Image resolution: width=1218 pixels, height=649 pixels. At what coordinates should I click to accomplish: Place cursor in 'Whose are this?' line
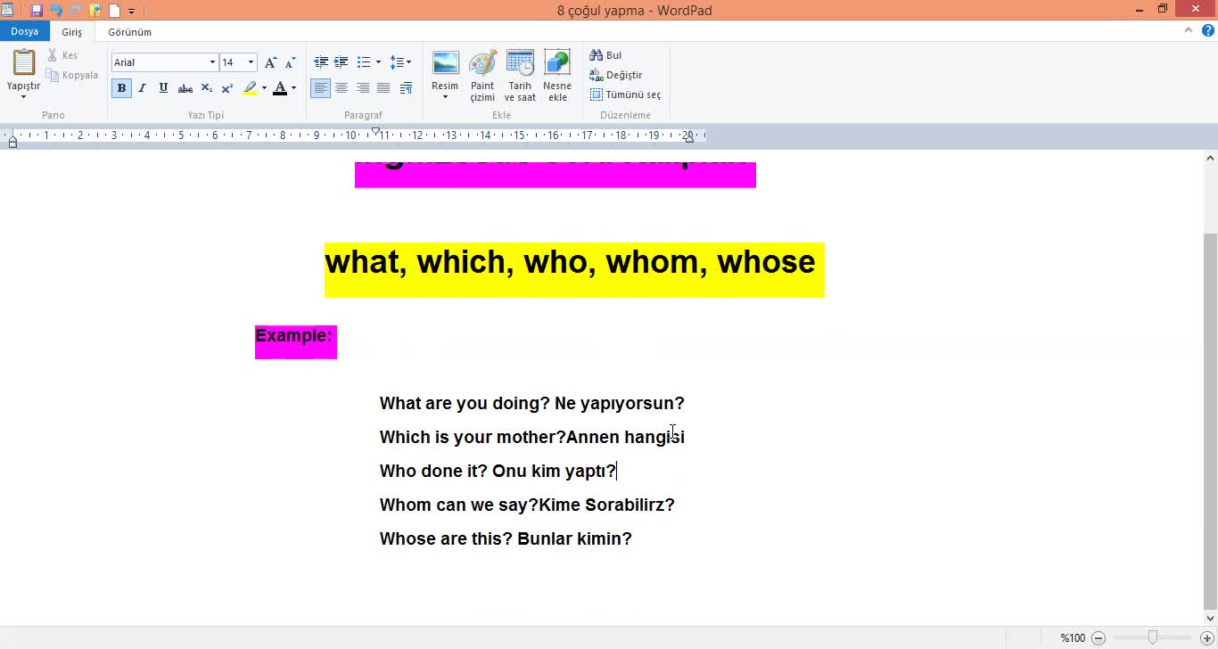[506, 538]
